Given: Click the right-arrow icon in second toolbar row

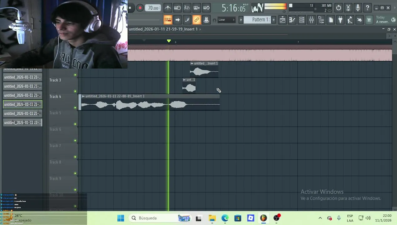Looking at the screenshot, I should 177,20.
